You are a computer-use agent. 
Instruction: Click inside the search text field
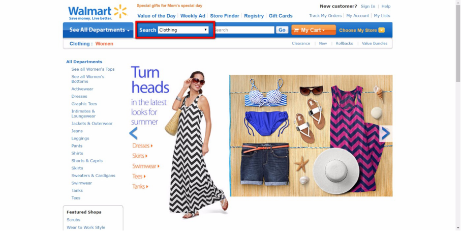click(x=244, y=30)
